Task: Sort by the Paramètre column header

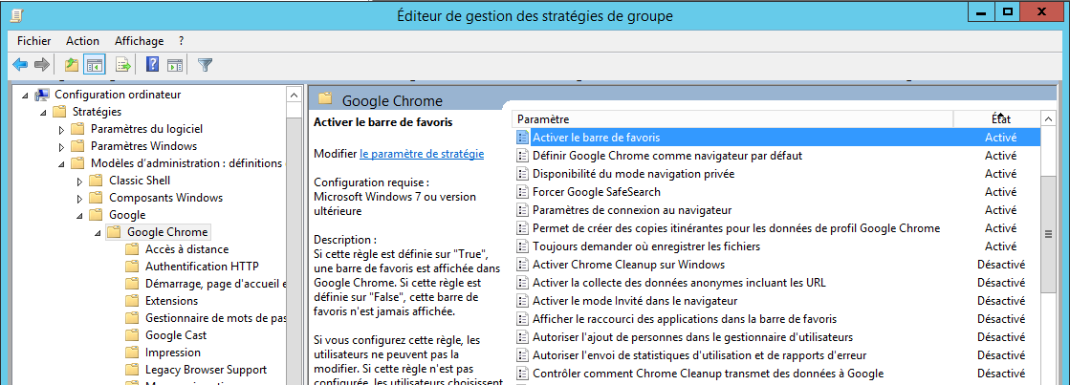Action: pos(732,119)
